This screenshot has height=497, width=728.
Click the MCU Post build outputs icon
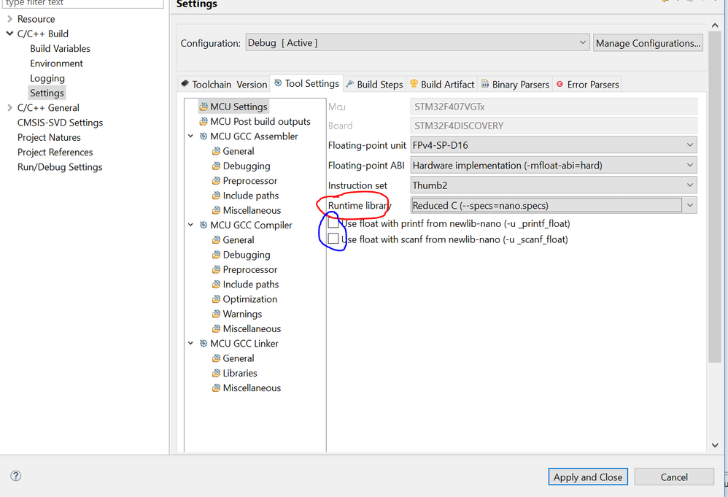click(204, 122)
